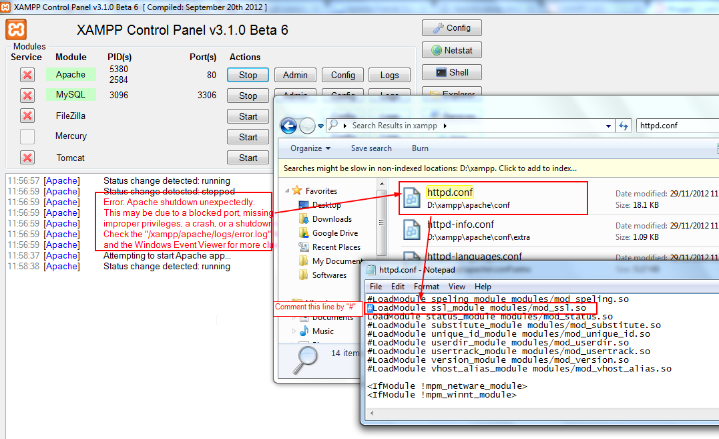Click the Apache module name label
The width and height of the screenshot is (719, 439).
click(71, 74)
